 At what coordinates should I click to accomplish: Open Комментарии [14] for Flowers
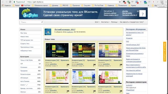tap(79, 87)
